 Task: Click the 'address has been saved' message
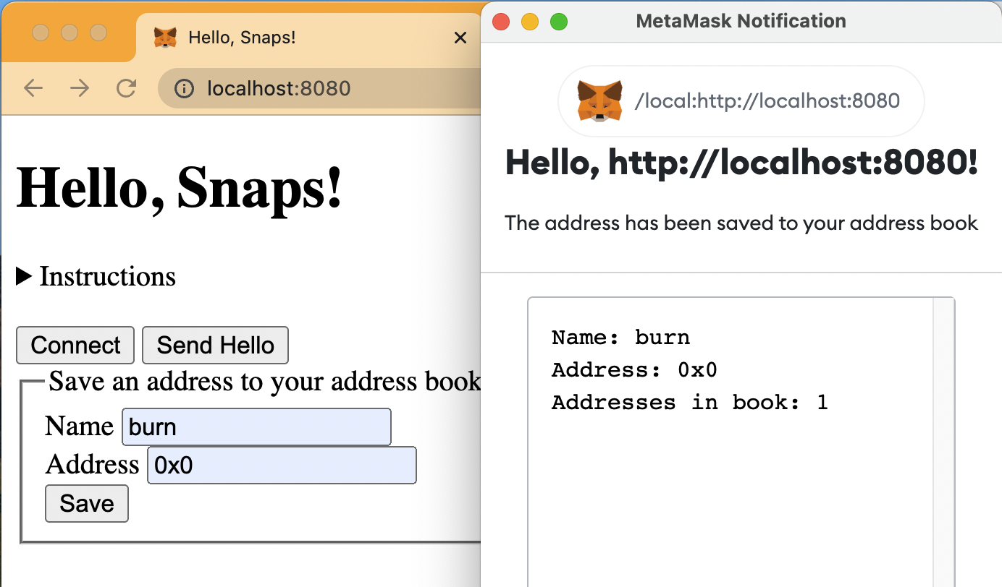click(741, 223)
